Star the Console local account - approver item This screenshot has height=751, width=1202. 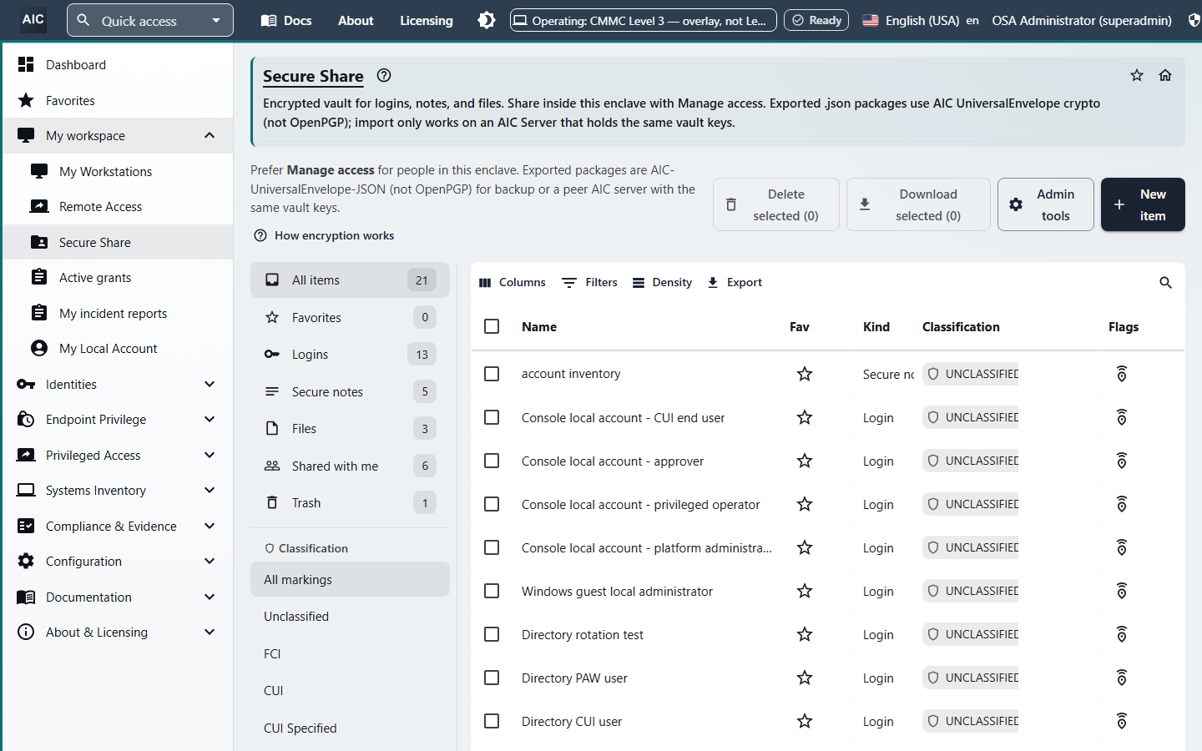(x=805, y=461)
